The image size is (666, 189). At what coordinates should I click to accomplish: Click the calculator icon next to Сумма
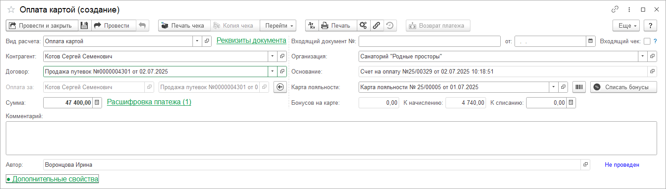coord(98,103)
